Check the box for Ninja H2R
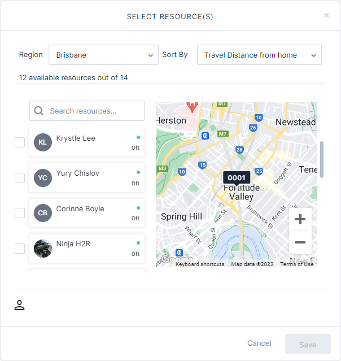The image size is (341, 361). pyautogui.click(x=20, y=249)
